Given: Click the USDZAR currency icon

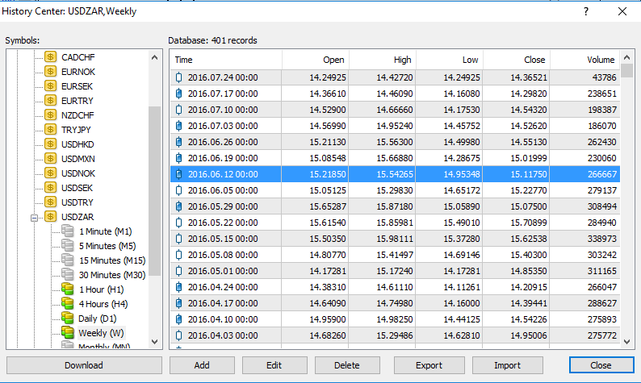Looking at the screenshot, I should click(x=50, y=216).
